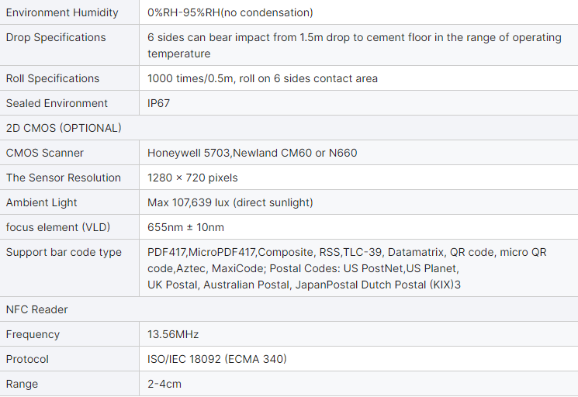Select the 2-4cm range value
The width and height of the screenshot is (578, 397).
tap(164, 384)
